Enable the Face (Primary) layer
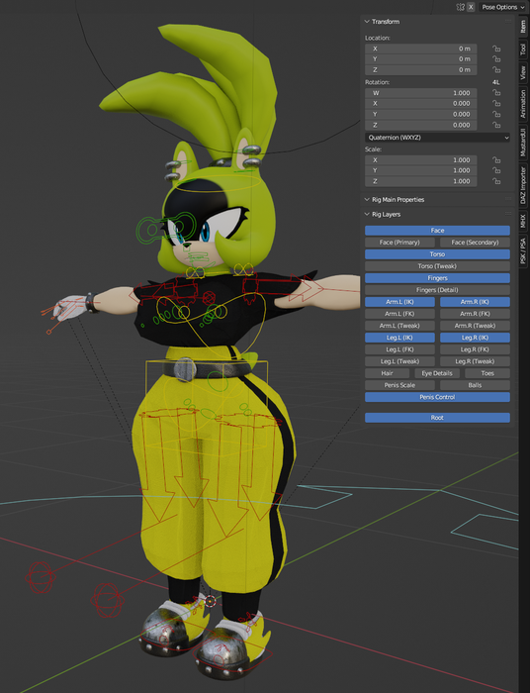 coord(399,243)
